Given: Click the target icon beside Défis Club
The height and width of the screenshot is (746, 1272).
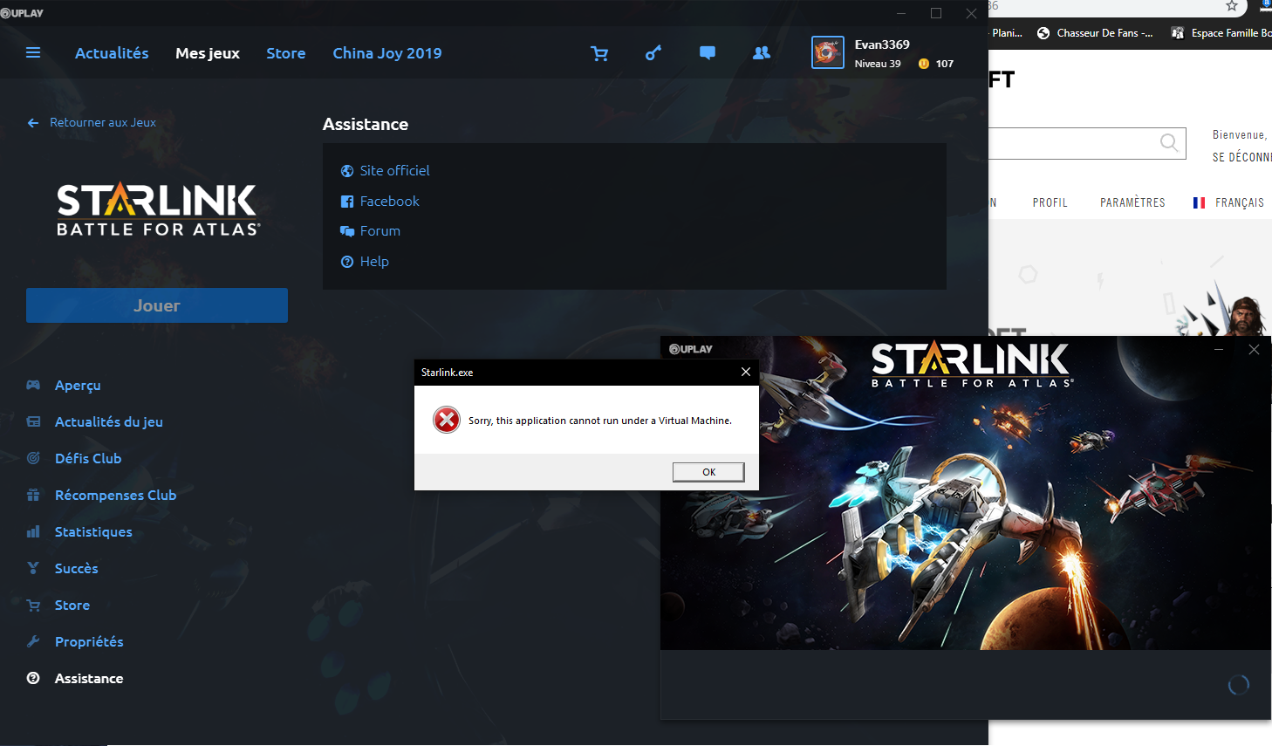Looking at the screenshot, I should 33,458.
